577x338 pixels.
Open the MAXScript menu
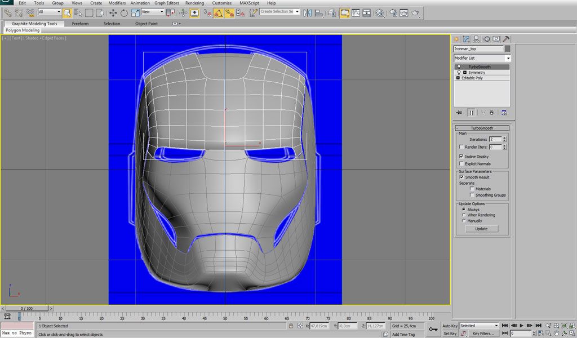pos(249,3)
